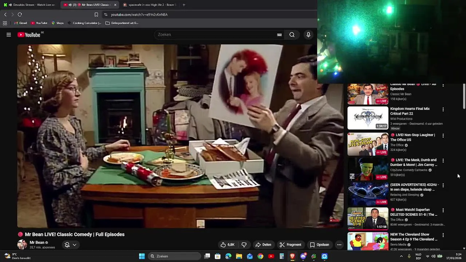
Task: Share video with Delen button
Action: click(263, 245)
